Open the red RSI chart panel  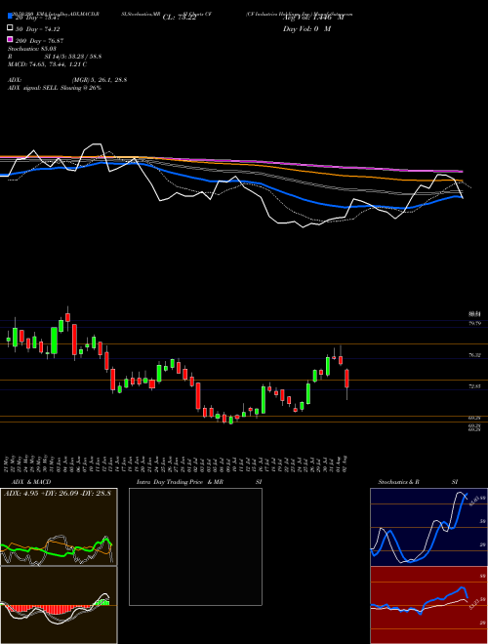[x=428, y=605]
